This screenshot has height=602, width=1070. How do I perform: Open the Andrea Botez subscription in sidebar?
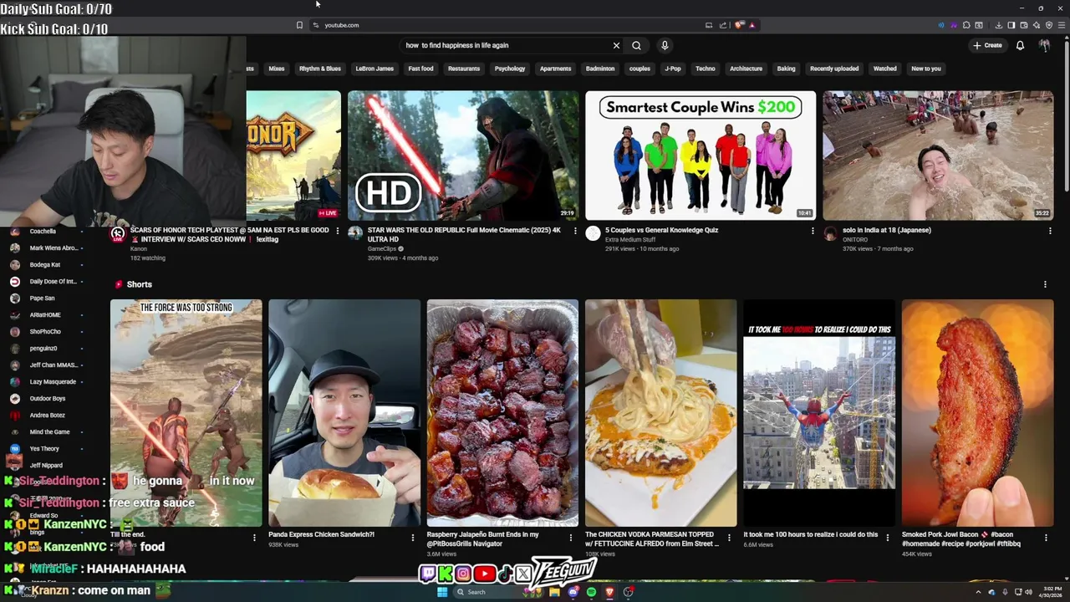click(47, 415)
